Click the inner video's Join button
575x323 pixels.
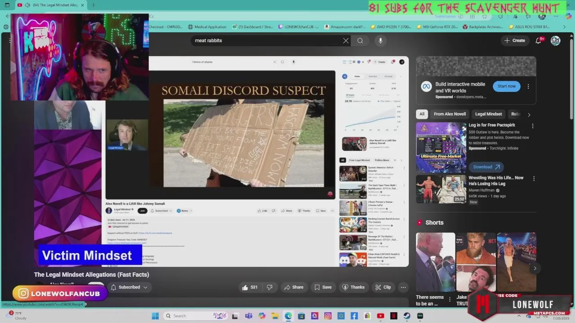[x=142, y=210]
